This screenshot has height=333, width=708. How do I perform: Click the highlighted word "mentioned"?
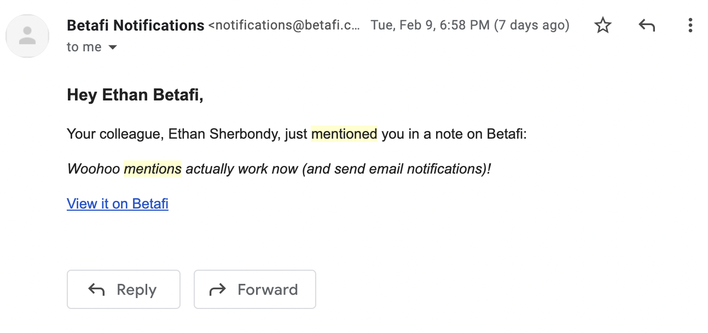(344, 134)
